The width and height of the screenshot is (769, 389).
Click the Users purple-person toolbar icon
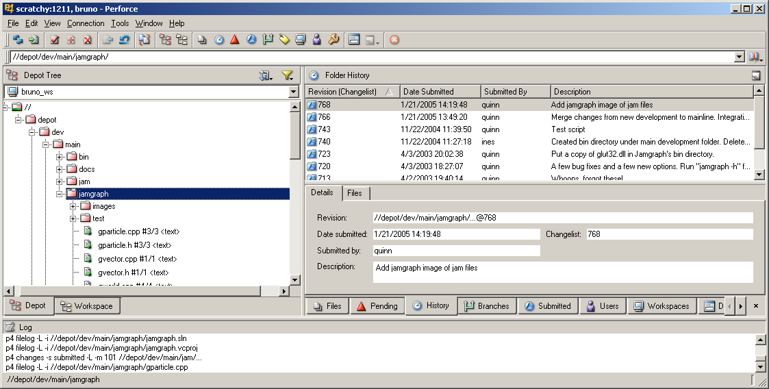click(317, 40)
